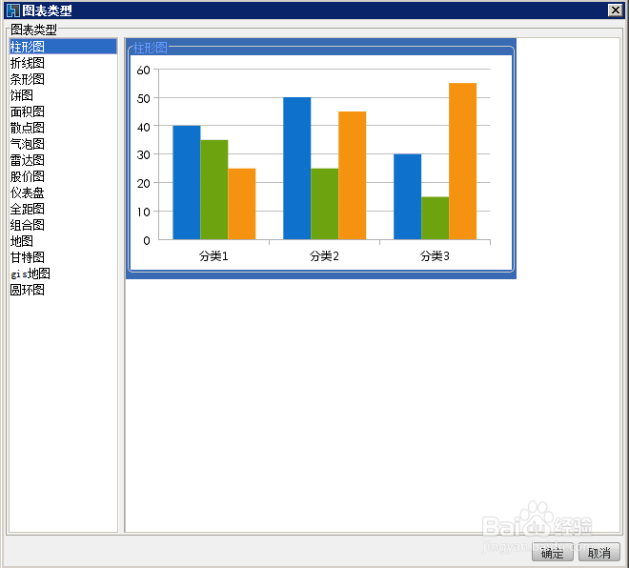Confirm with the 确定 button
Image resolution: width=629 pixels, height=568 pixels.
pos(553,553)
